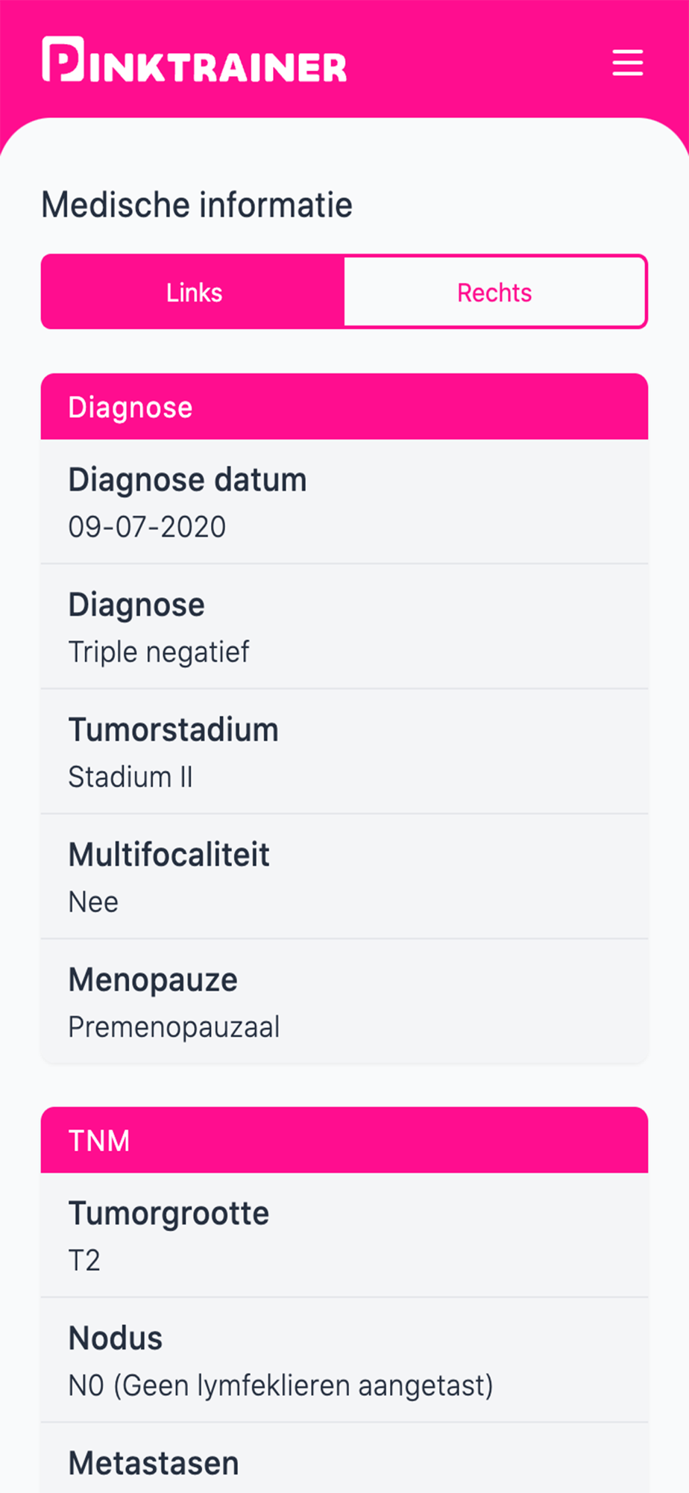This screenshot has height=1493, width=689.
Task: Click the date 09-07-2020
Action: (x=147, y=527)
